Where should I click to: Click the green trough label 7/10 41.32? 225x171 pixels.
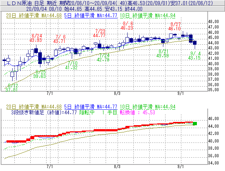tap(71, 65)
